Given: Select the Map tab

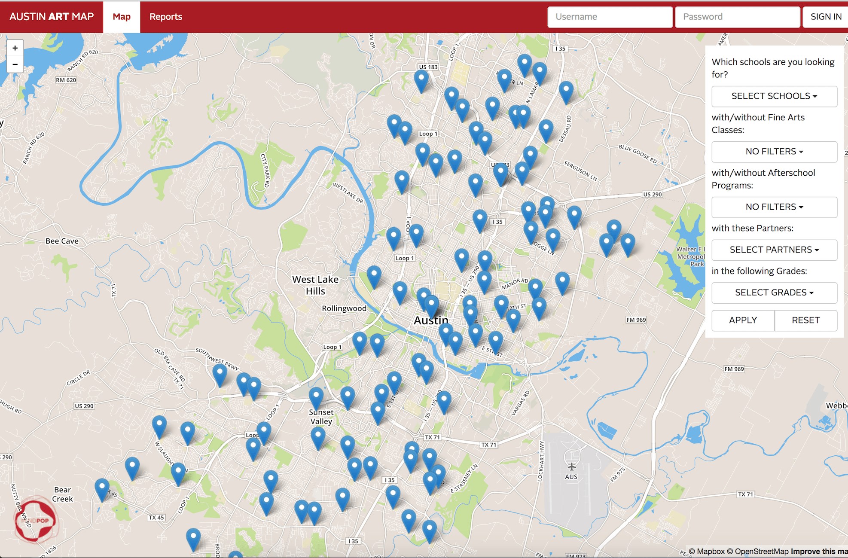Looking at the screenshot, I should click(x=122, y=17).
